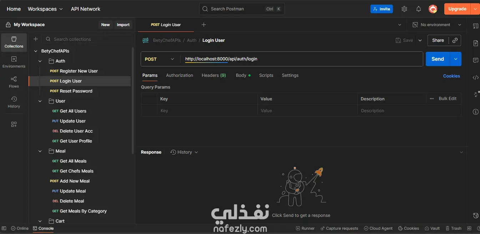The image size is (480, 234).
Task: Copy the request link icon next to Share
Action: pyautogui.click(x=455, y=40)
